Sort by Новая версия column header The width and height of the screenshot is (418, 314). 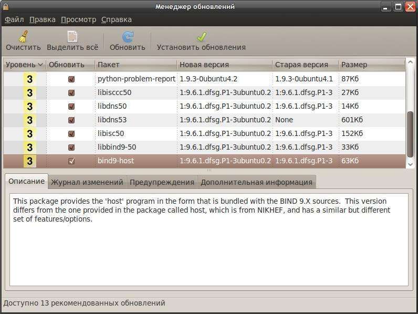[x=224, y=65]
